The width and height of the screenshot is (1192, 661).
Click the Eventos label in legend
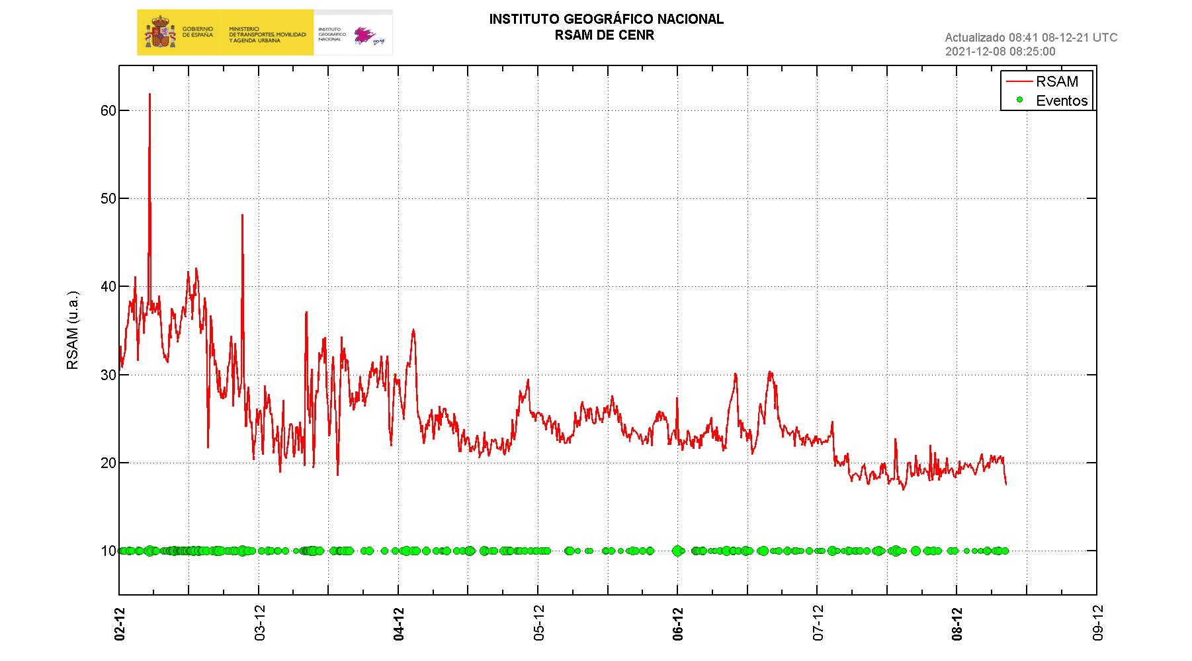[1062, 101]
